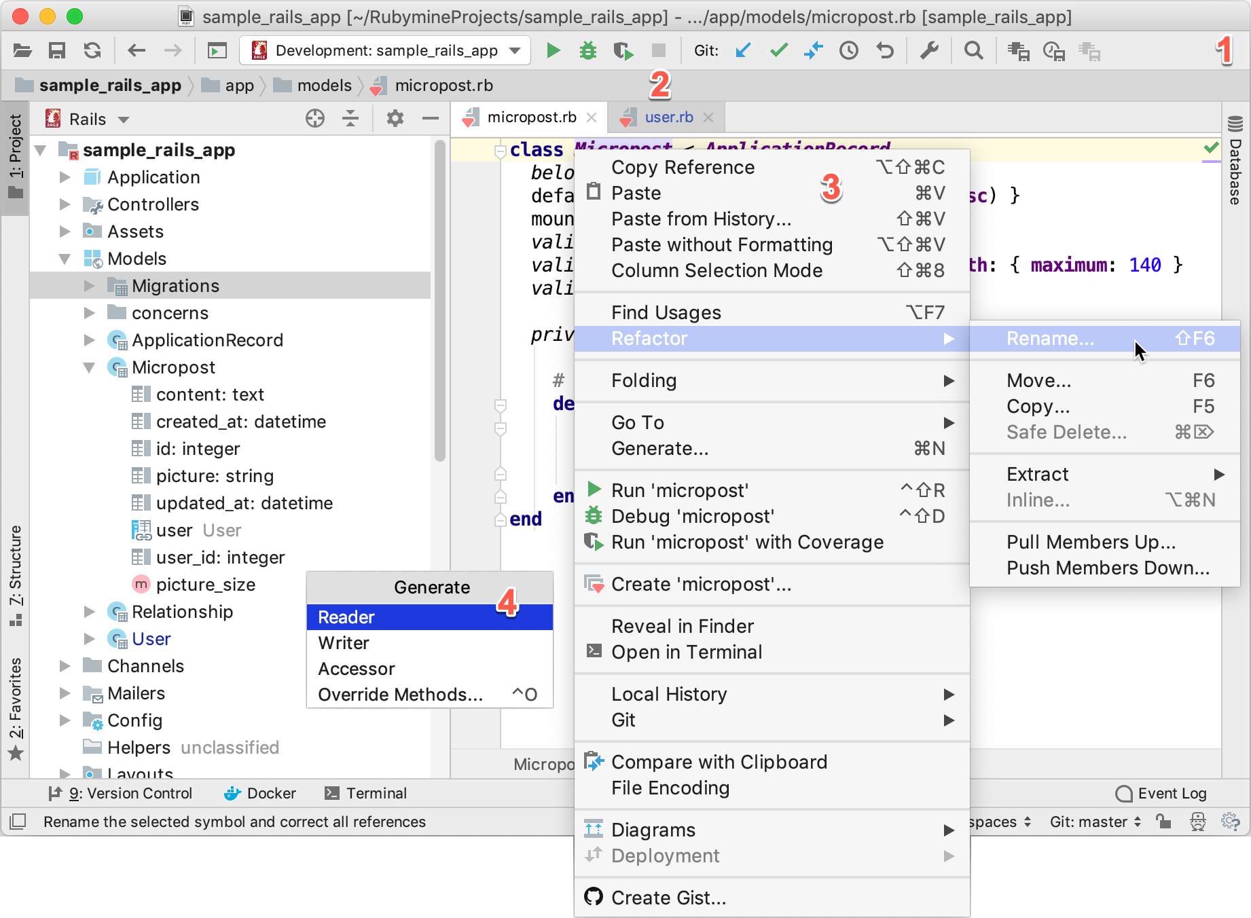Open the Extract submenu
This screenshot has width=1251, height=918.
pos(1104,474)
